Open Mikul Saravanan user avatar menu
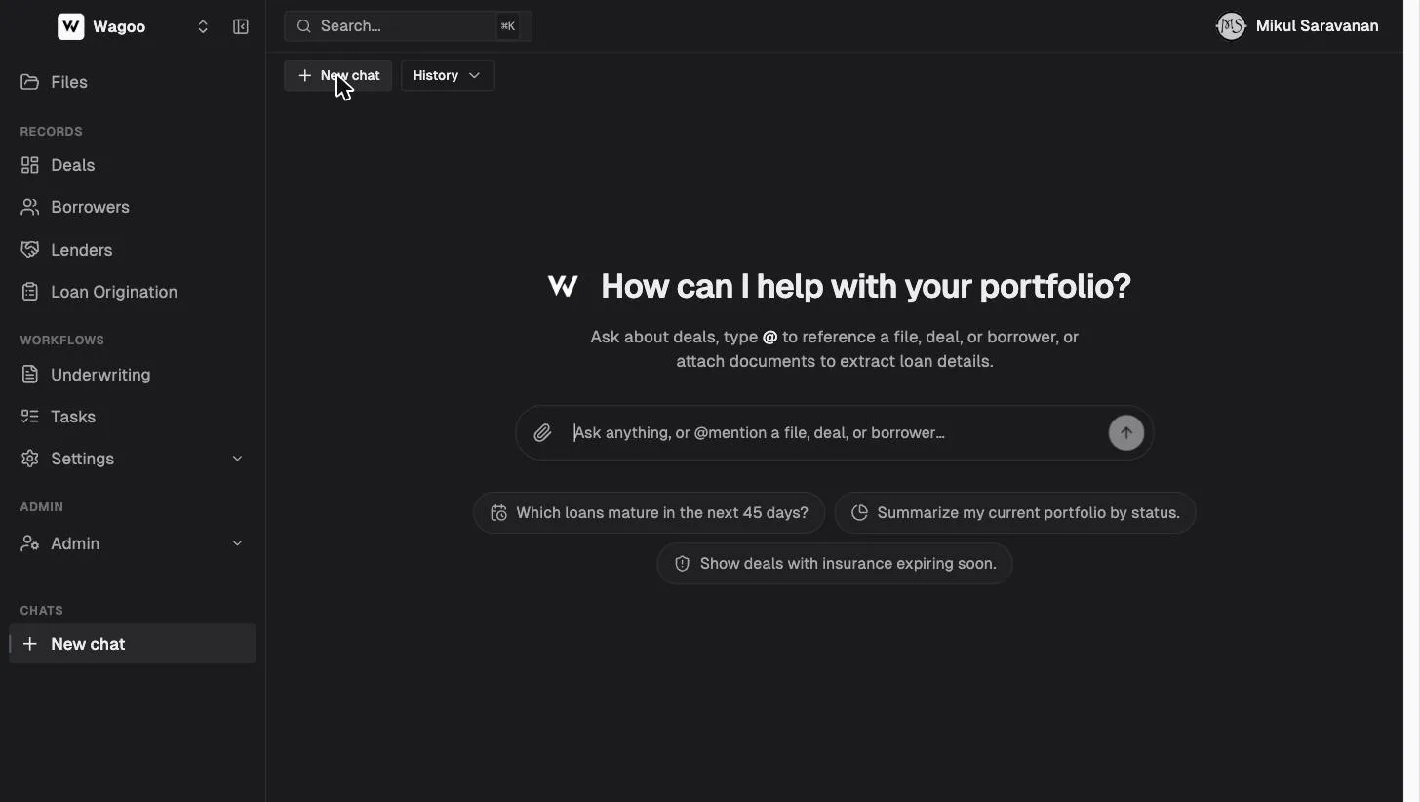Screen dimensions: 1420x802 pyautogui.click(x=1231, y=26)
